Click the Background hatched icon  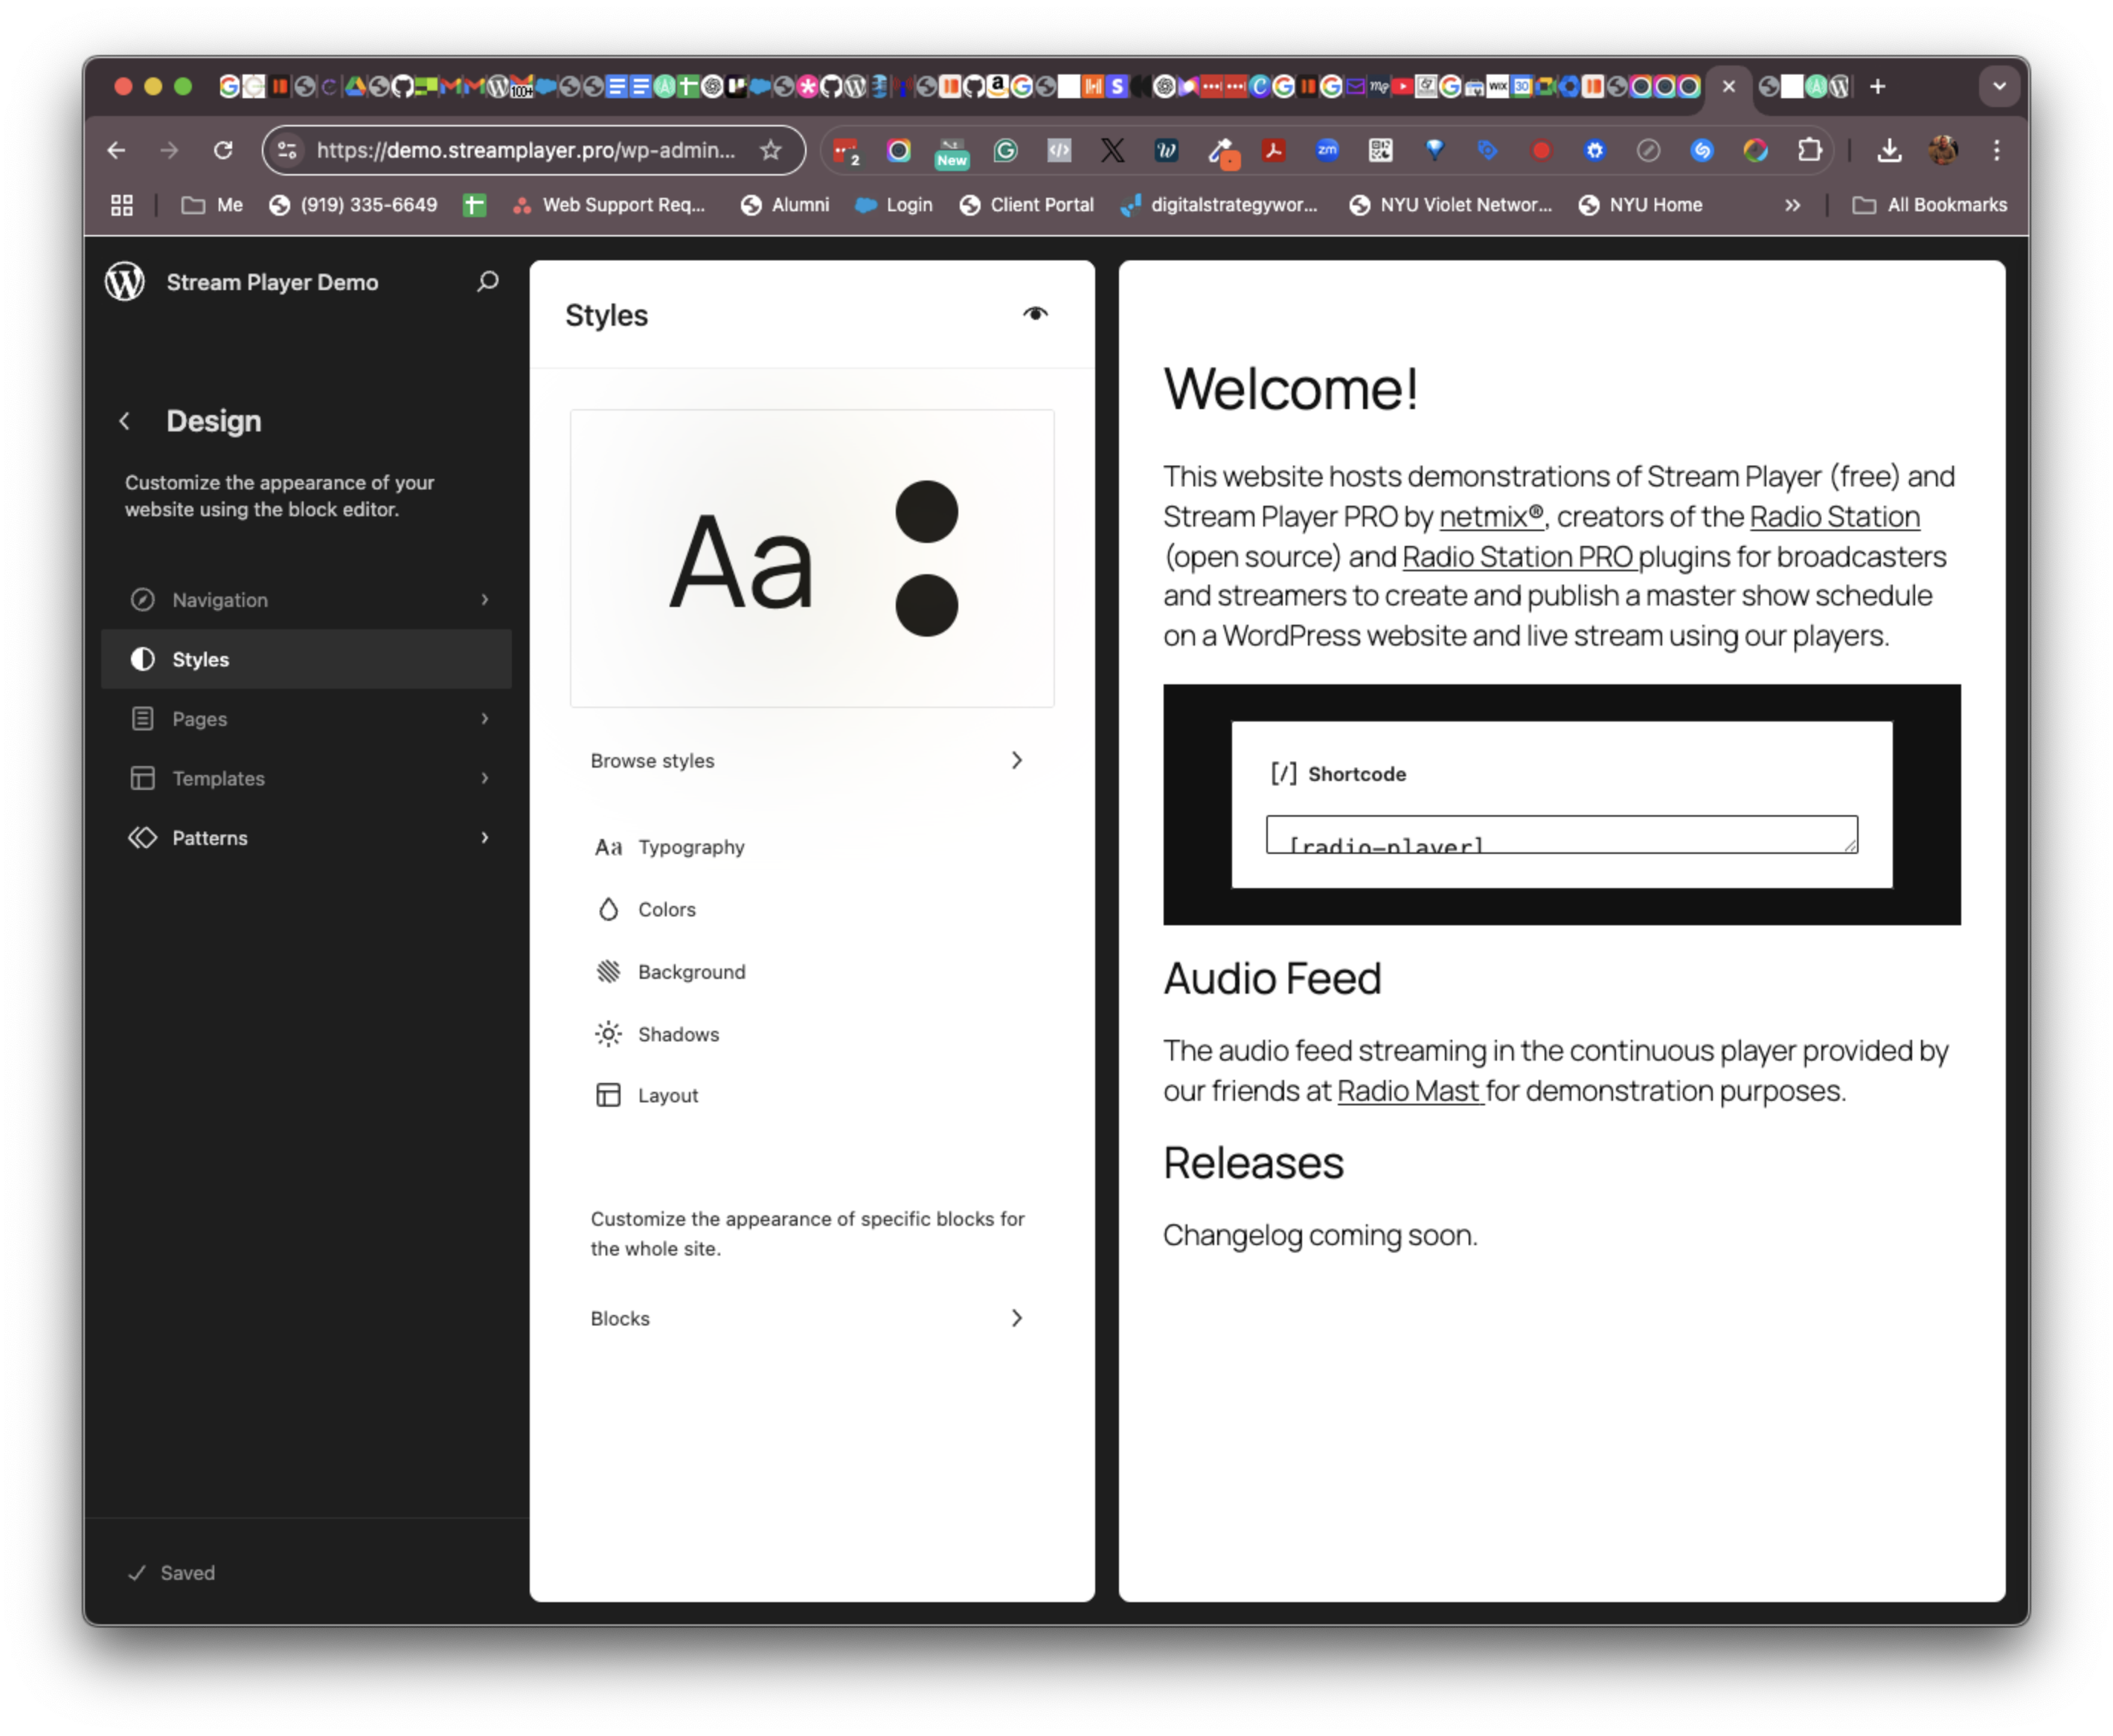(609, 972)
